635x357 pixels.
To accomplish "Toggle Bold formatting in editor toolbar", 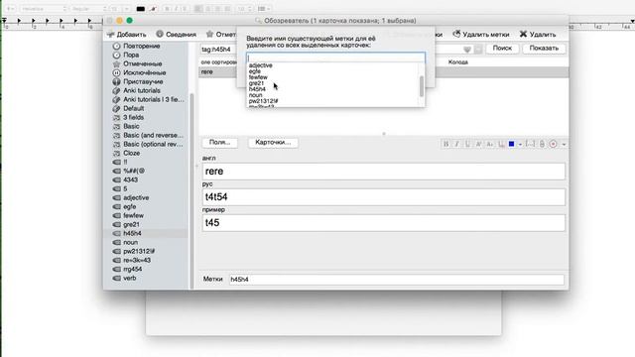I will coord(445,144).
